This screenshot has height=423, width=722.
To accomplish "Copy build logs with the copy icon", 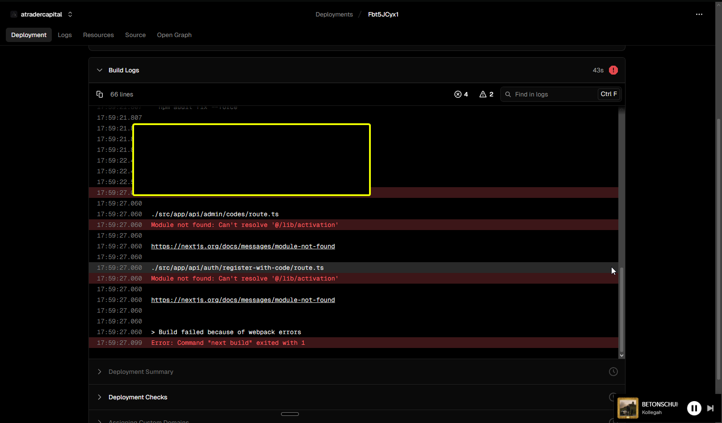I will (x=100, y=94).
